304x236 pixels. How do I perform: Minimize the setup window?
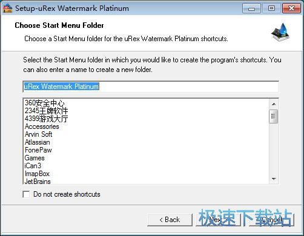pos(251,8)
